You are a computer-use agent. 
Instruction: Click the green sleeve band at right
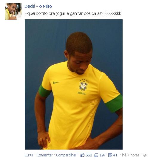115,104
